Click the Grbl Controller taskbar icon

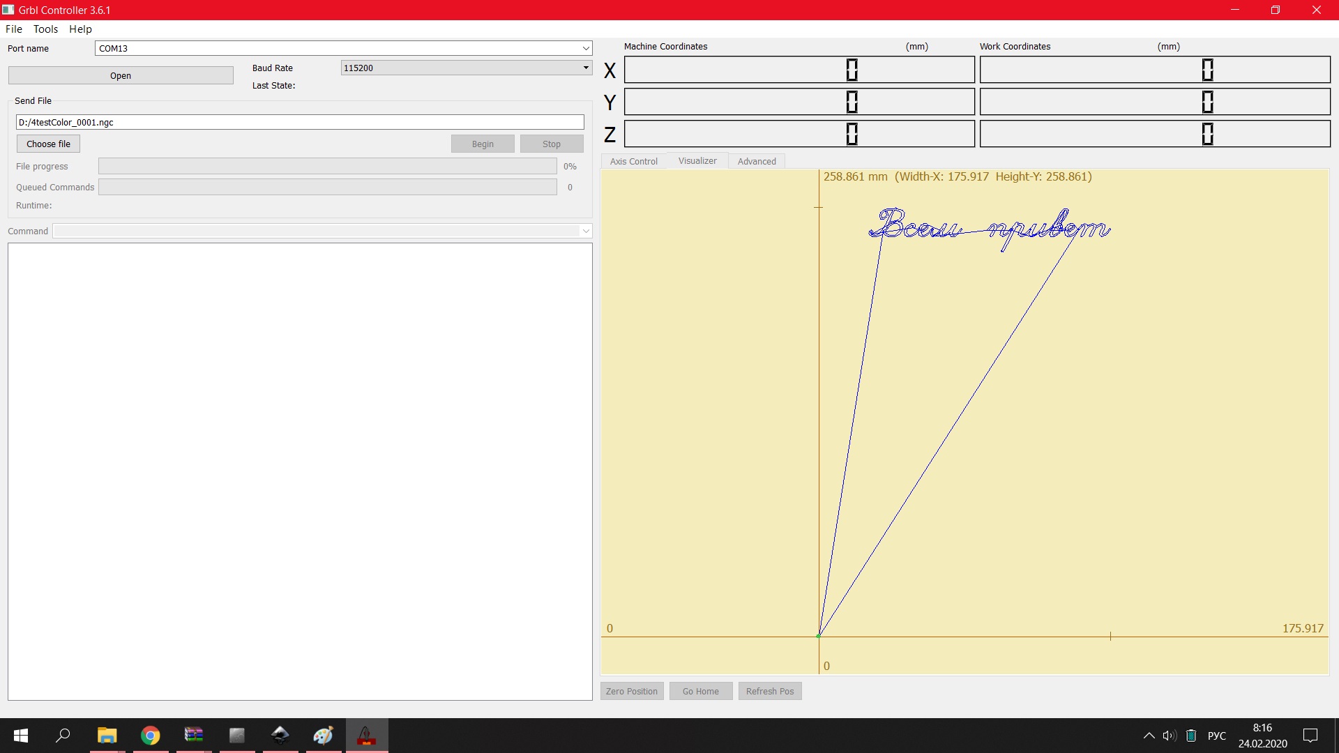pos(367,735)
